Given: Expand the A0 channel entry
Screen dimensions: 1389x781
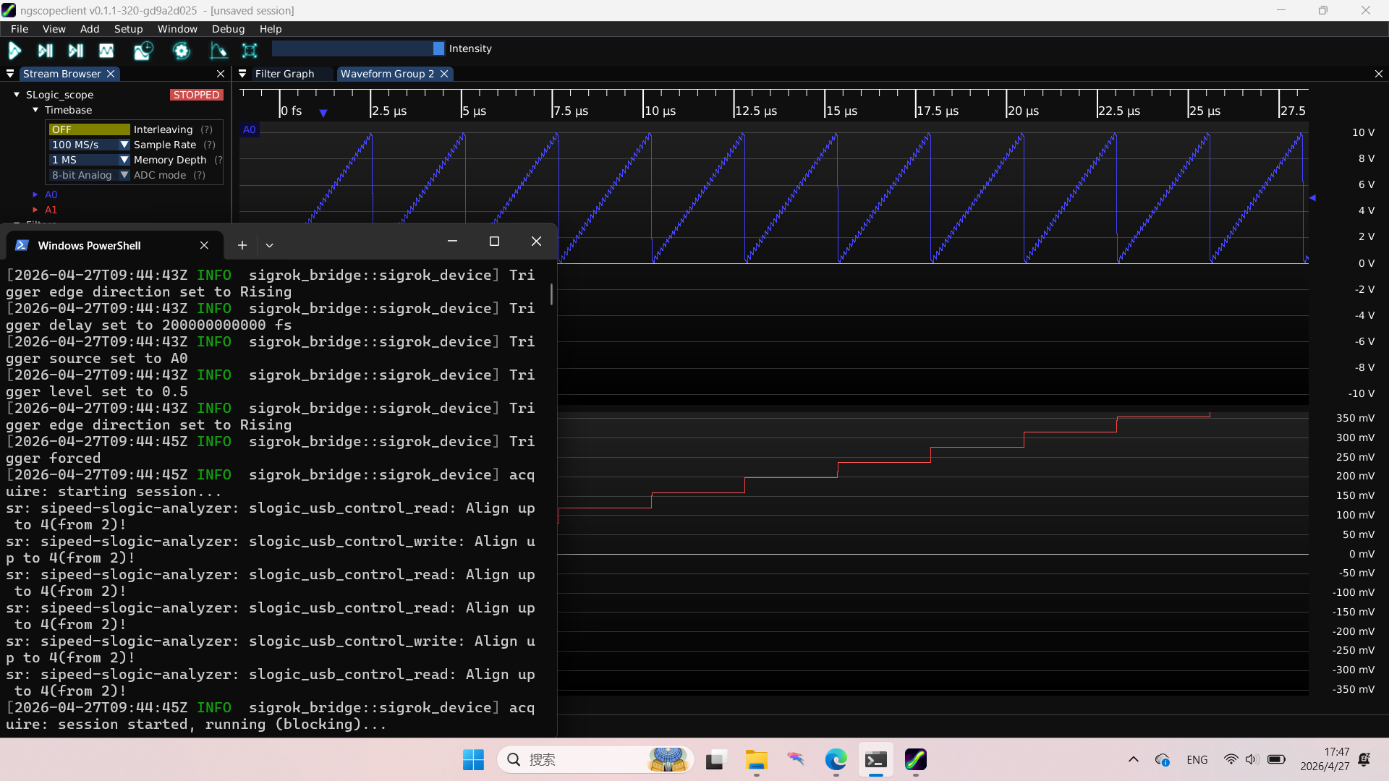Looking at the screenshot, I should click(35, 195).
